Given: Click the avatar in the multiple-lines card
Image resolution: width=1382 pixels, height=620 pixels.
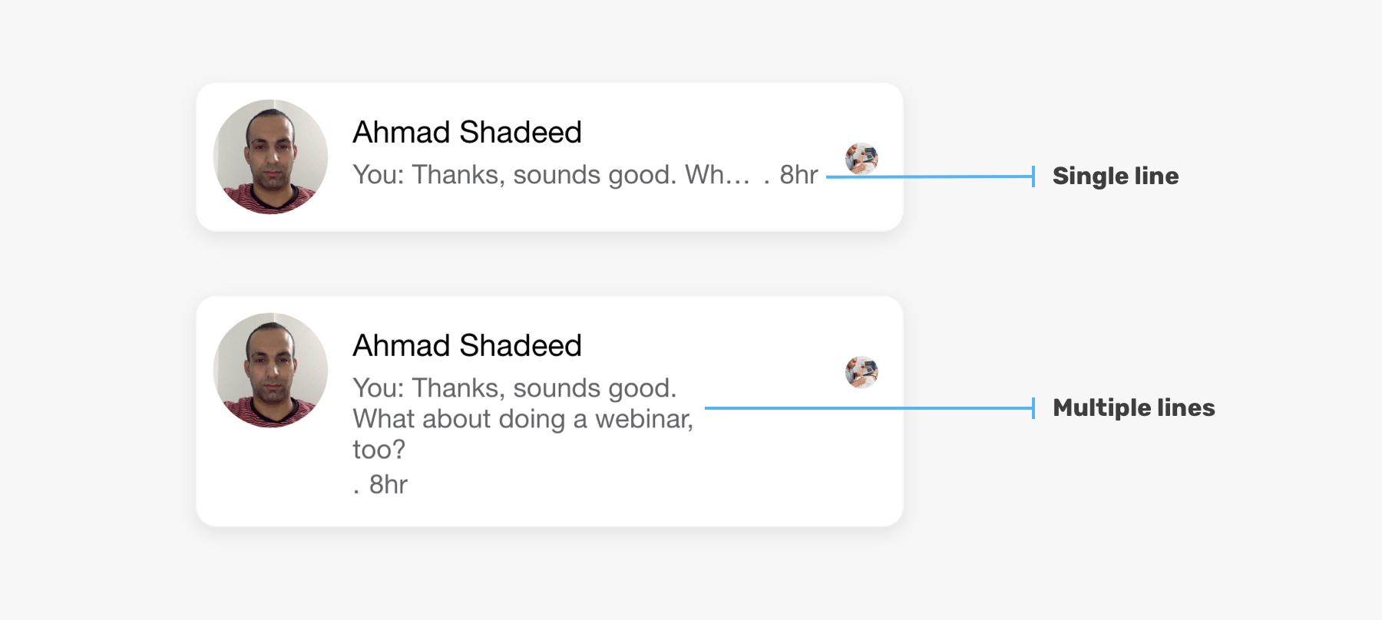Looking at the screenshot, I should tap(270, 370).
